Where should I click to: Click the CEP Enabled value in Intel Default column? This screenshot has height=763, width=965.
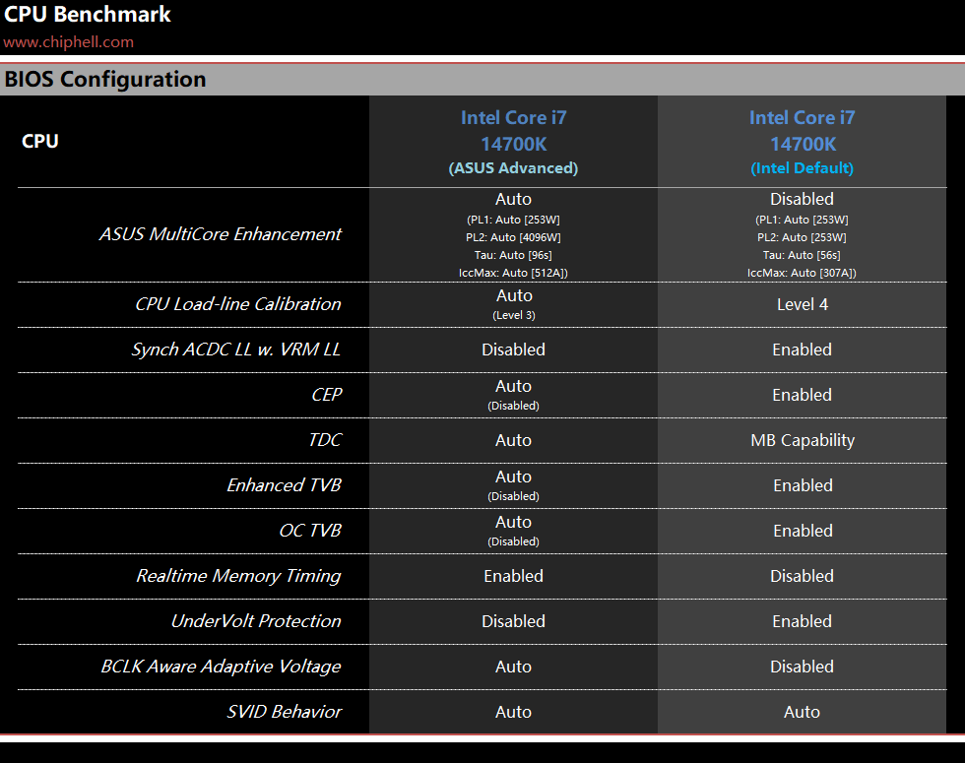click(802, 395)
